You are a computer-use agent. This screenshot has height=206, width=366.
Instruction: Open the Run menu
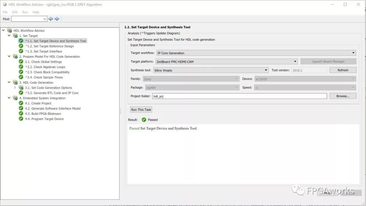pyautogui.click(x=25, y=12)
